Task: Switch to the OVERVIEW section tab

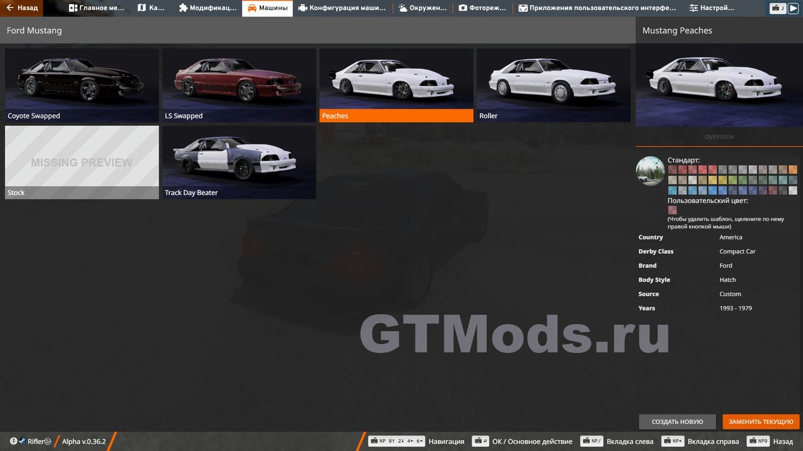Action: coord(719,137)
